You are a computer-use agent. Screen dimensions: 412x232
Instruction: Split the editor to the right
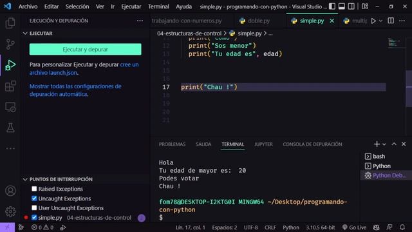pos(391,21)
